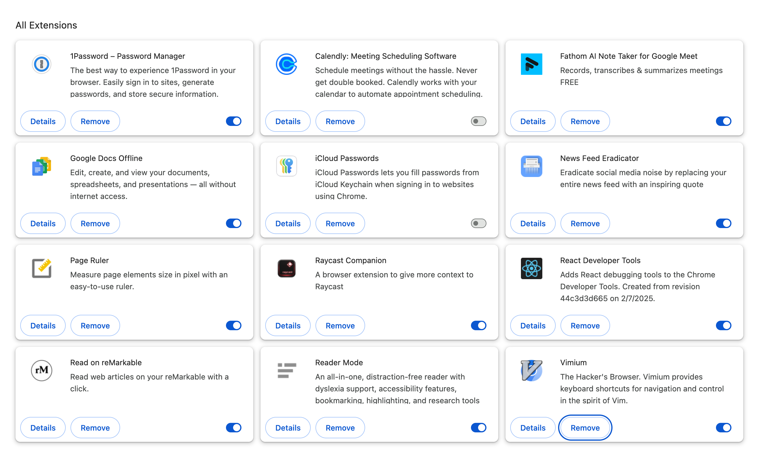
Task: Click the Read on reMarkable rM icon
Action: click(x=41, y=371)
